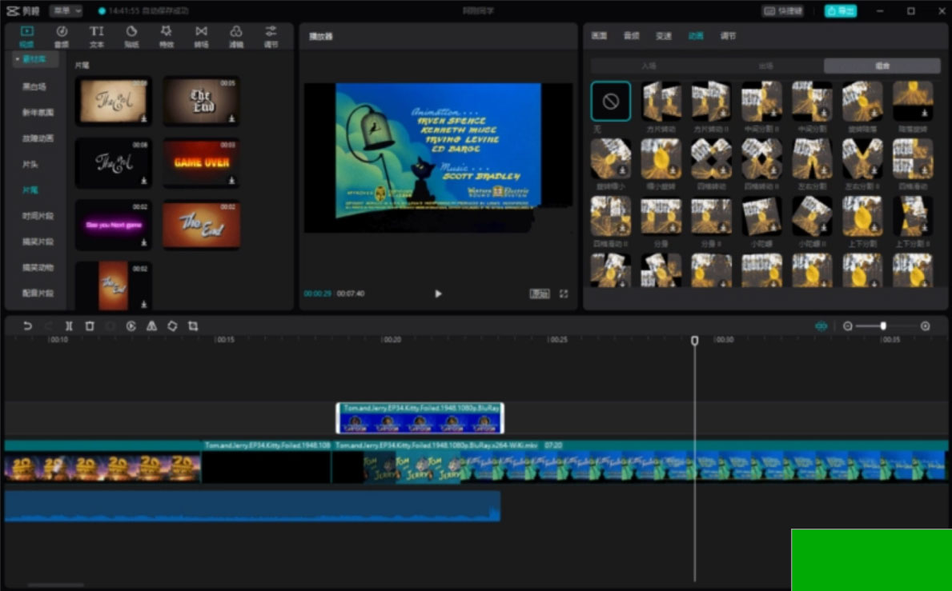Viewport: 952px width, 591px height.
Task: Click the mirror flip tool icon
Action: pos(151,326)
